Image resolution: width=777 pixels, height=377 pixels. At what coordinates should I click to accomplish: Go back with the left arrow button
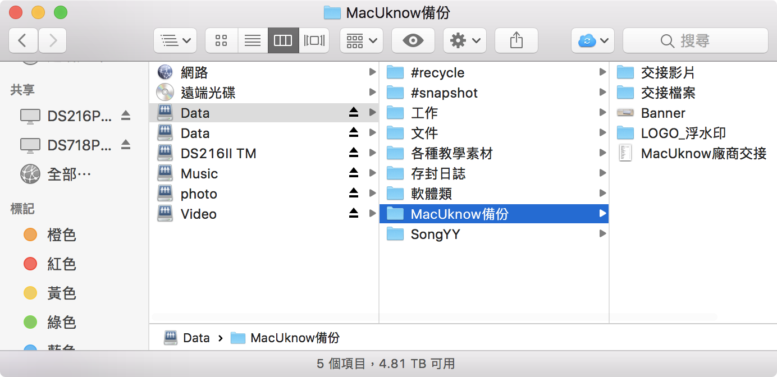[x=23, y=40]
